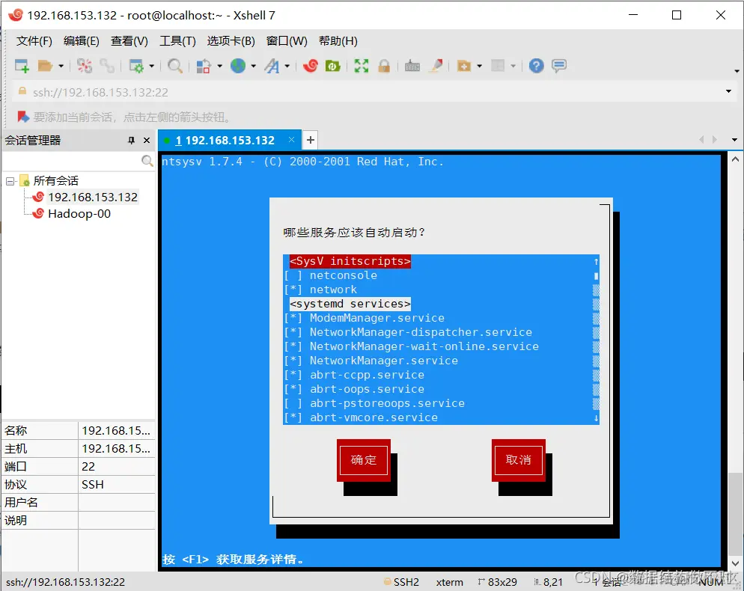
Task: Expand the Open folder dropdown arrow
Action: click(x=61, y=67)
